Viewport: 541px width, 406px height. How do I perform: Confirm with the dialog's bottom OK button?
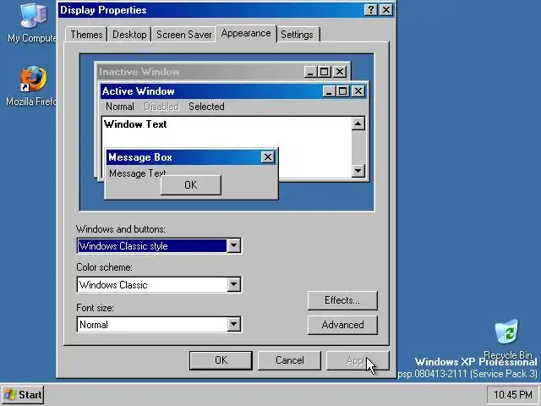pyautogui.click(x=221, y=360)
